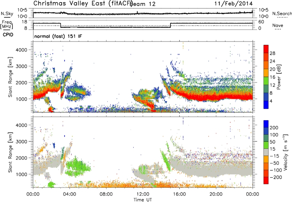Click the 3000 tick of the velocity panel

point(22,141)
